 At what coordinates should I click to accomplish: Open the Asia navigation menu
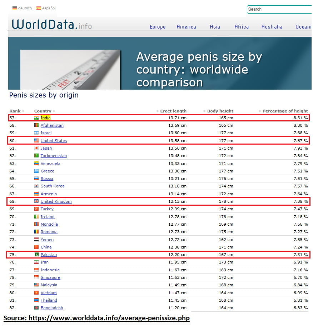point(215,27)
